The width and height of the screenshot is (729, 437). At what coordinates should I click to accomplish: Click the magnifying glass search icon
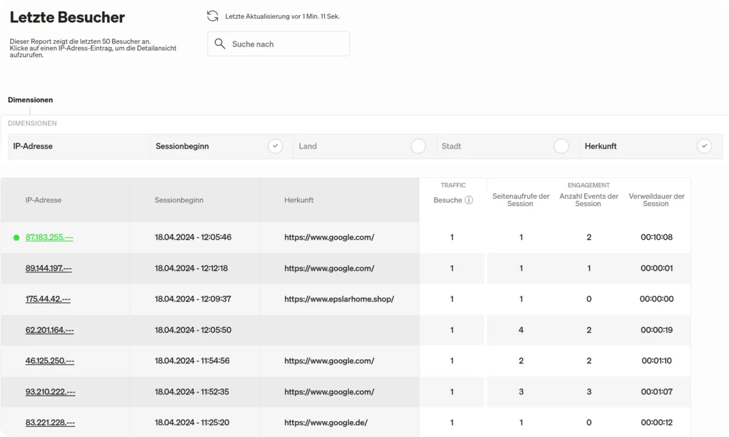click(220, 44)
